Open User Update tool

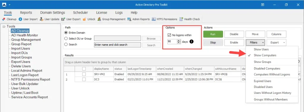click(x=50, y=19)
